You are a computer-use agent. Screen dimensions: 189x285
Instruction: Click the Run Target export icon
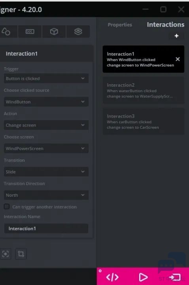tap(175, 277)
